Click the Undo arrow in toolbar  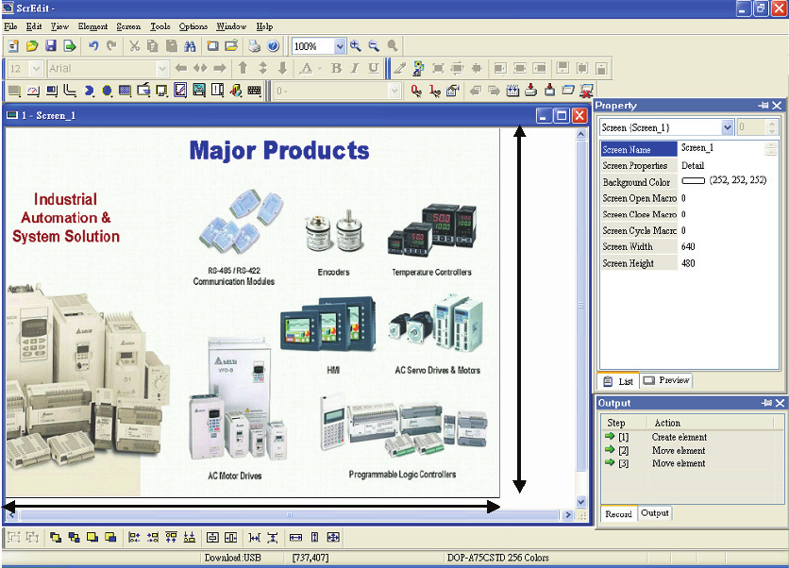tap(92, 45)
